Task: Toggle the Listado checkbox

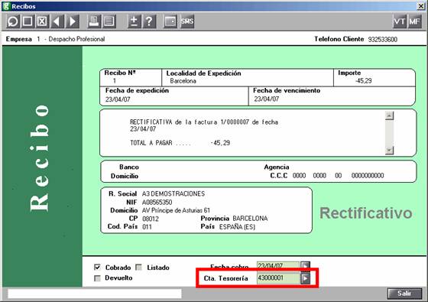Action: pyautogui.click(x=138, y=267)
